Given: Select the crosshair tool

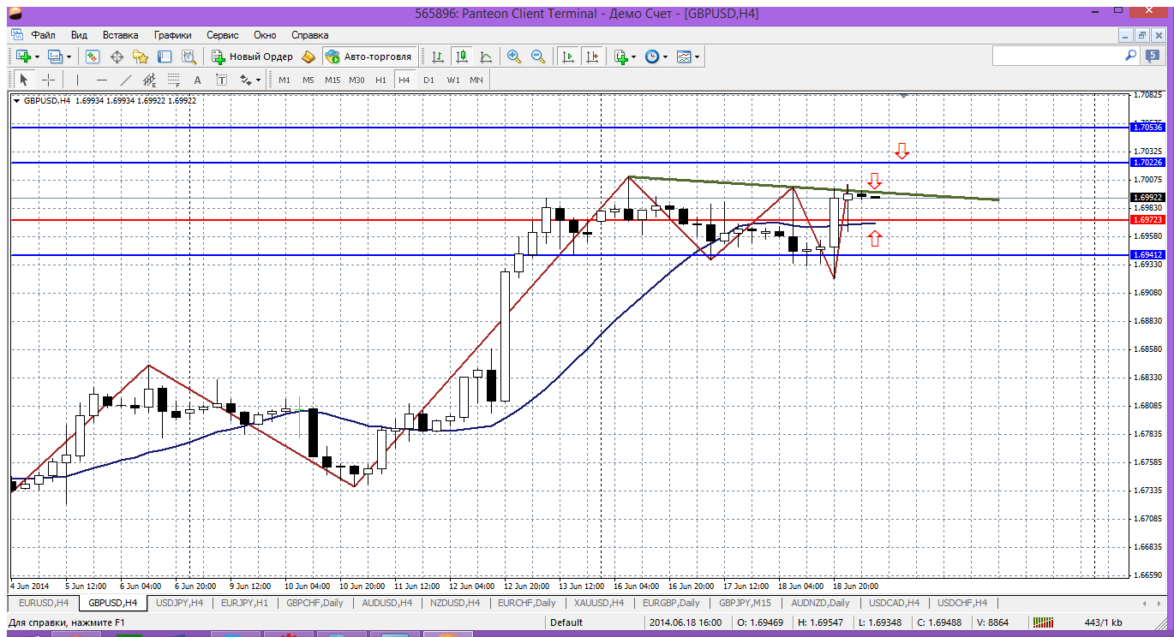Looking at the screenshot, I should tap(49, 80).
